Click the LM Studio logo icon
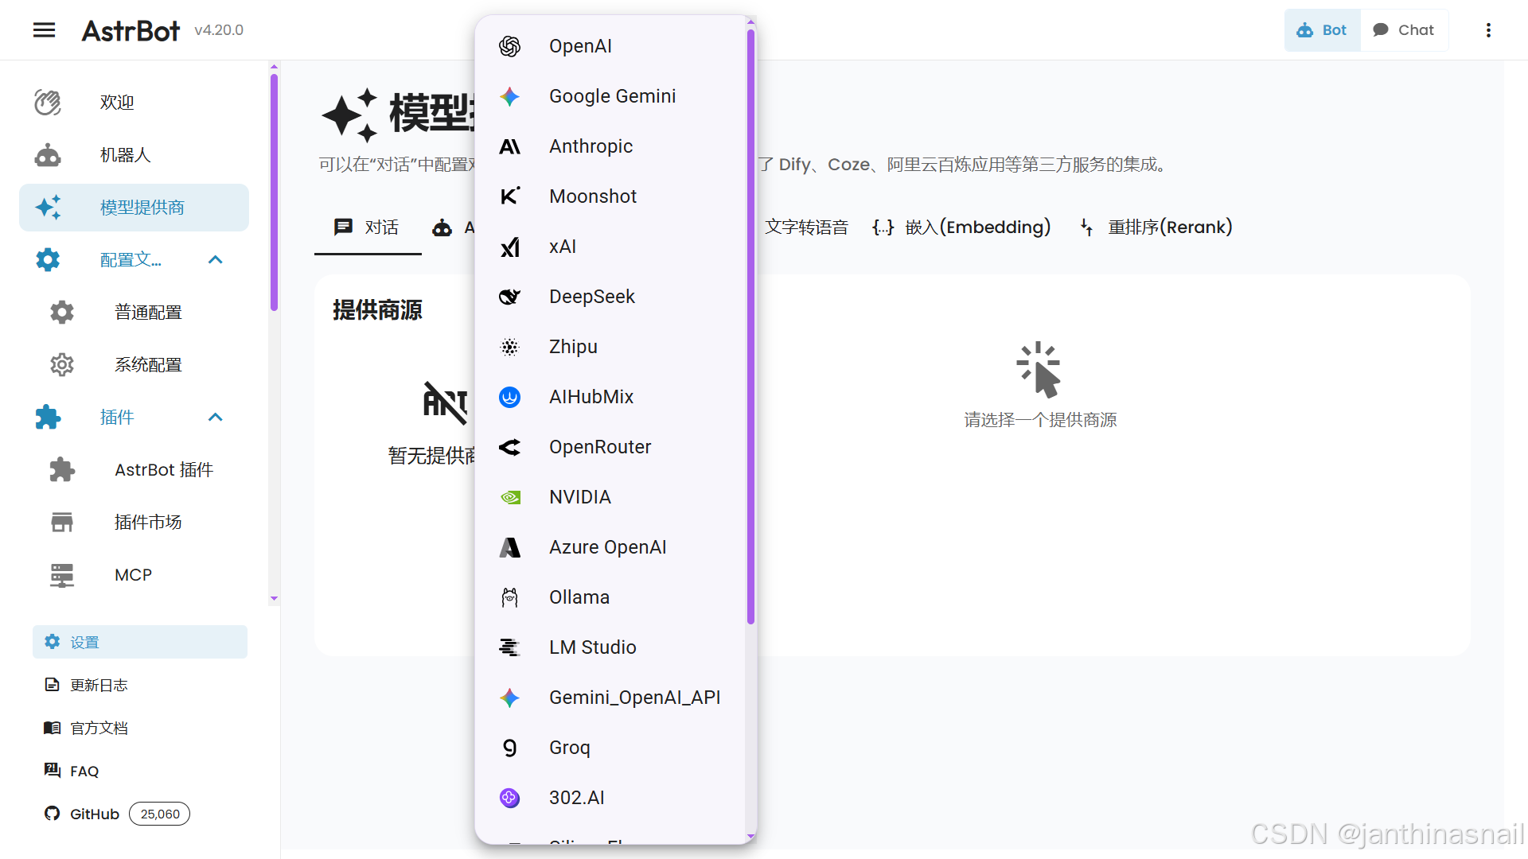 [x=510, y=647]
